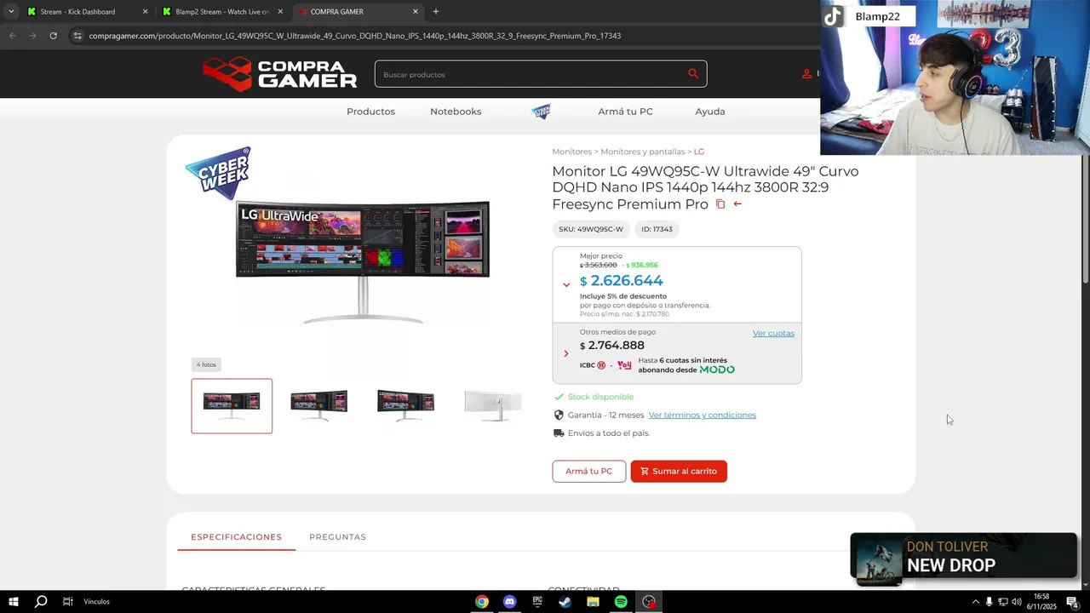Click the microphone tray icon

coord(989,602)
